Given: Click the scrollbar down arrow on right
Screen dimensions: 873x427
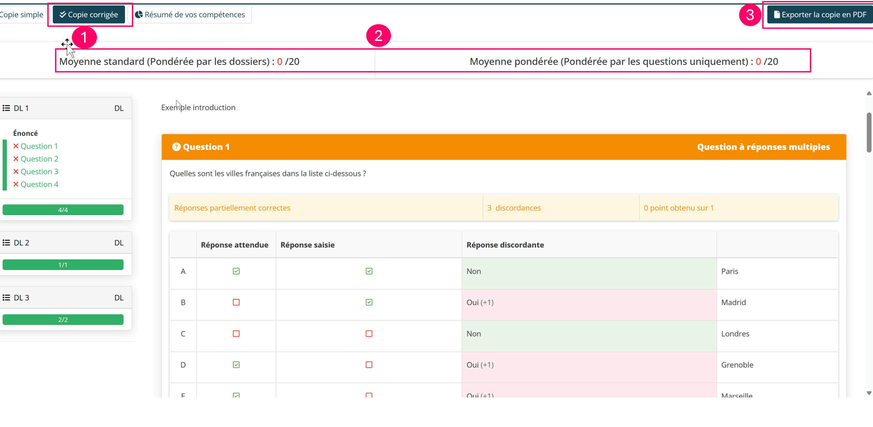Looking at the screenshot, I should point(869,393).
